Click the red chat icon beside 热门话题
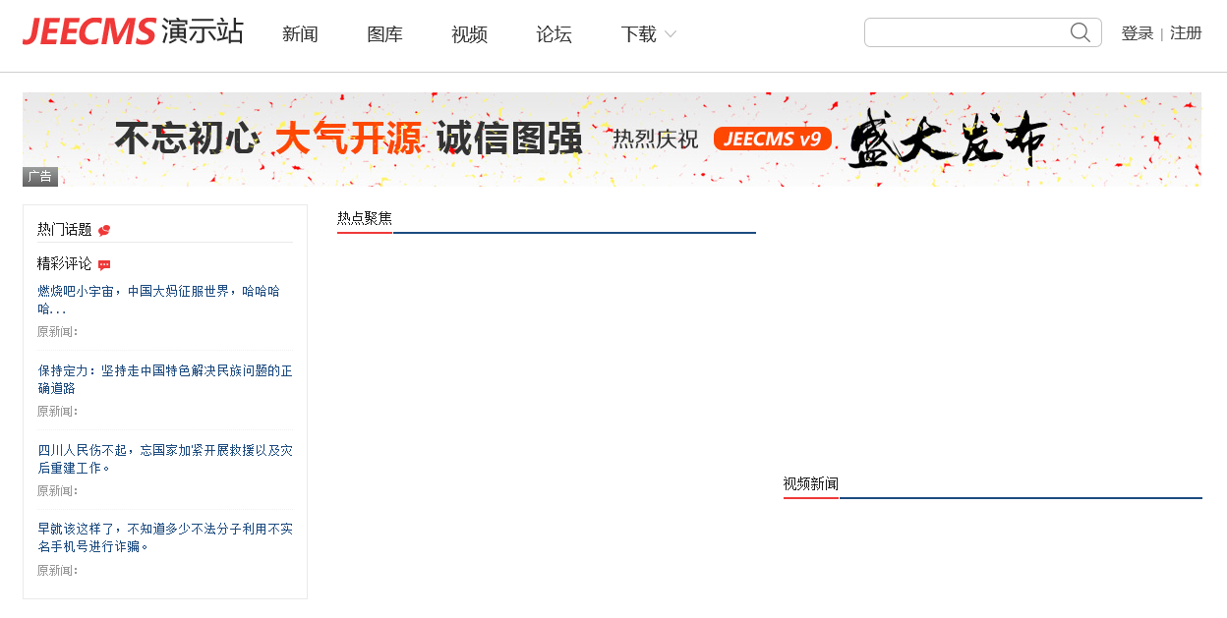The height and width of the screenshot is (618, 1227). (104, 230)
